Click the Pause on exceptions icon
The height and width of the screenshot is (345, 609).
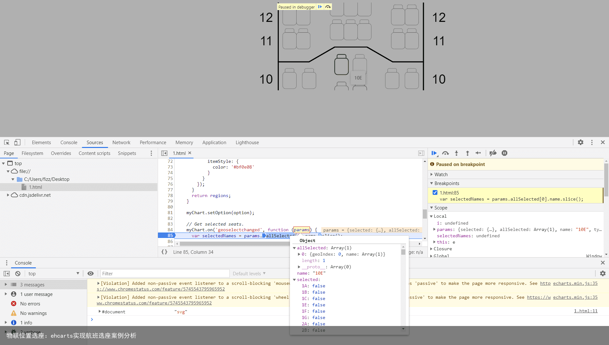504,153
